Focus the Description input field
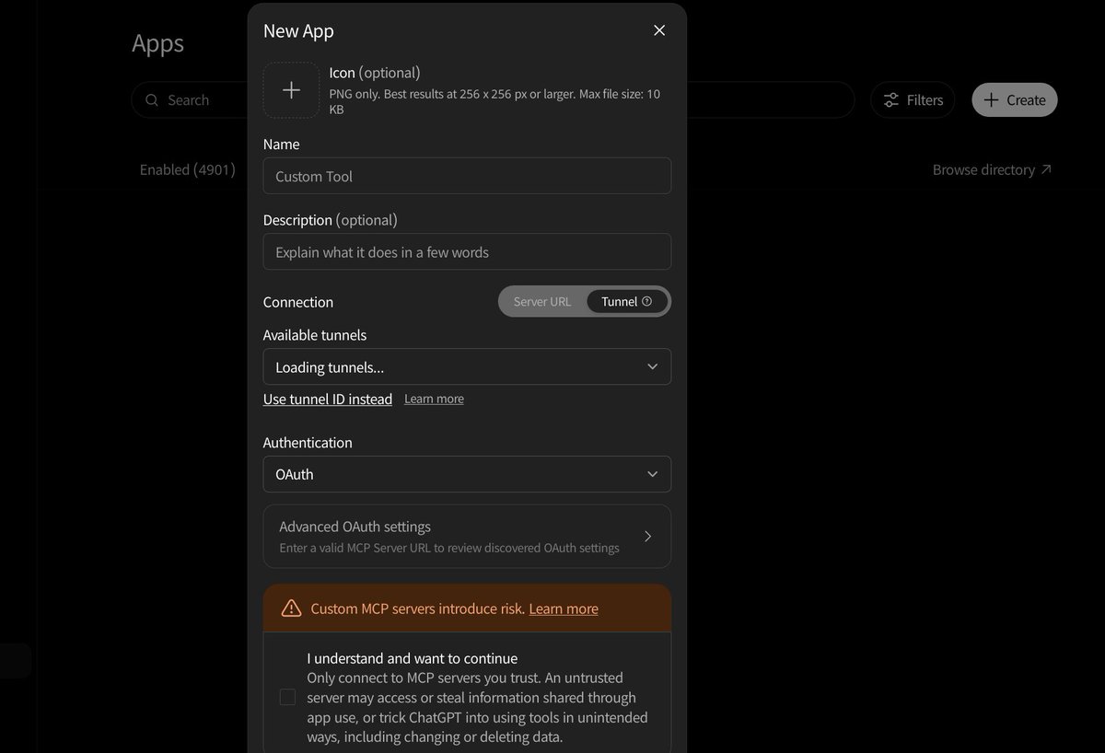The image size is (1105, 753). pos(467,251)
